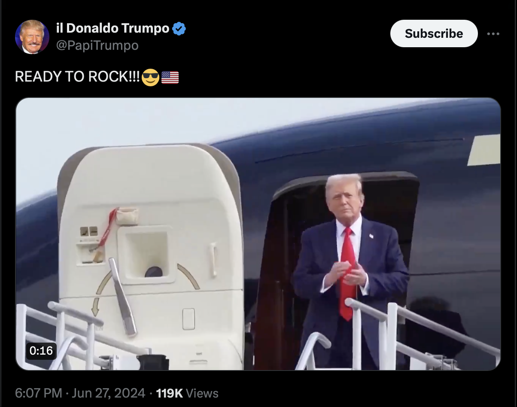
Task: Click the blue verified checkmark badge
Action: point(179,29)
